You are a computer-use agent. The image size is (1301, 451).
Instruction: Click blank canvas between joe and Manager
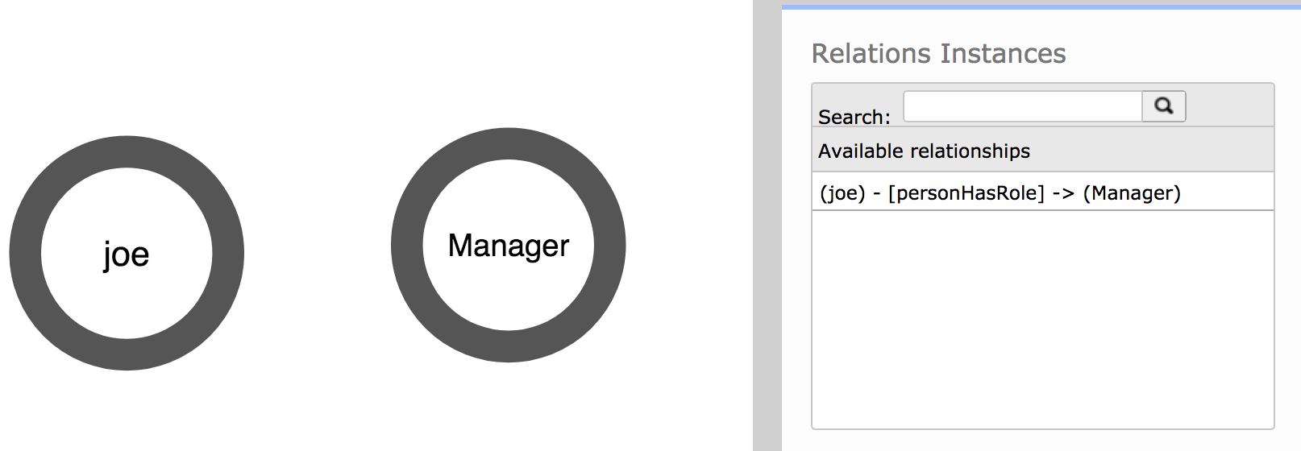(x=318, y=249)
